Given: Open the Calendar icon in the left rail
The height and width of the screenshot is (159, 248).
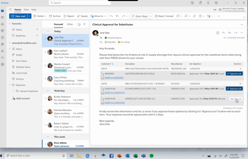Looking at the screenshot, I should (x=2, y=17).
